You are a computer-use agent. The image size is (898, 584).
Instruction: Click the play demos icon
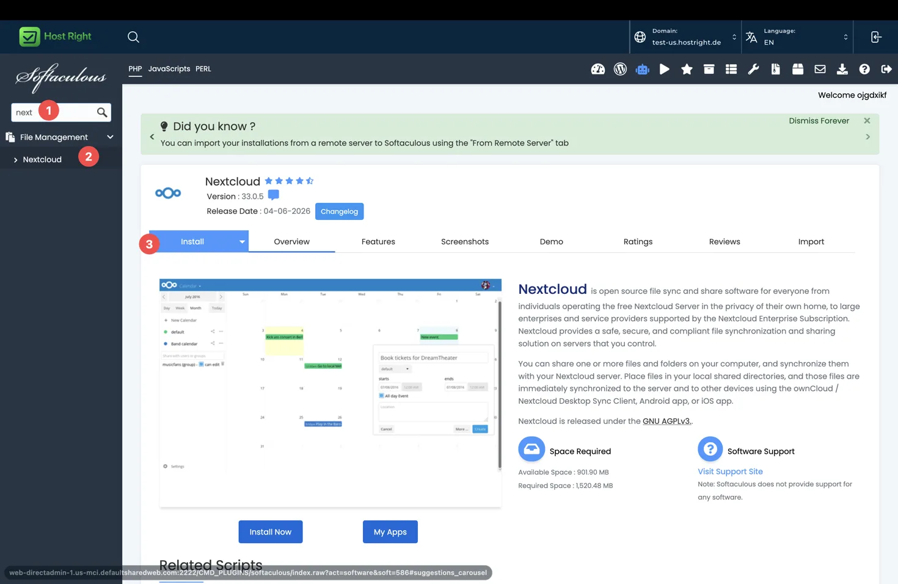665,69
